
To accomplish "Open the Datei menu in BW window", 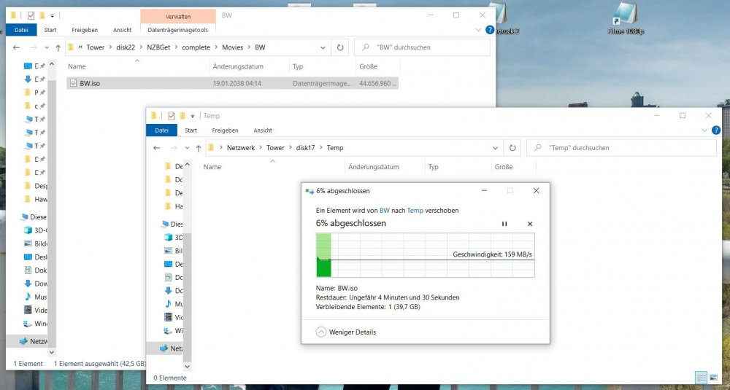I will click(21, 30).
